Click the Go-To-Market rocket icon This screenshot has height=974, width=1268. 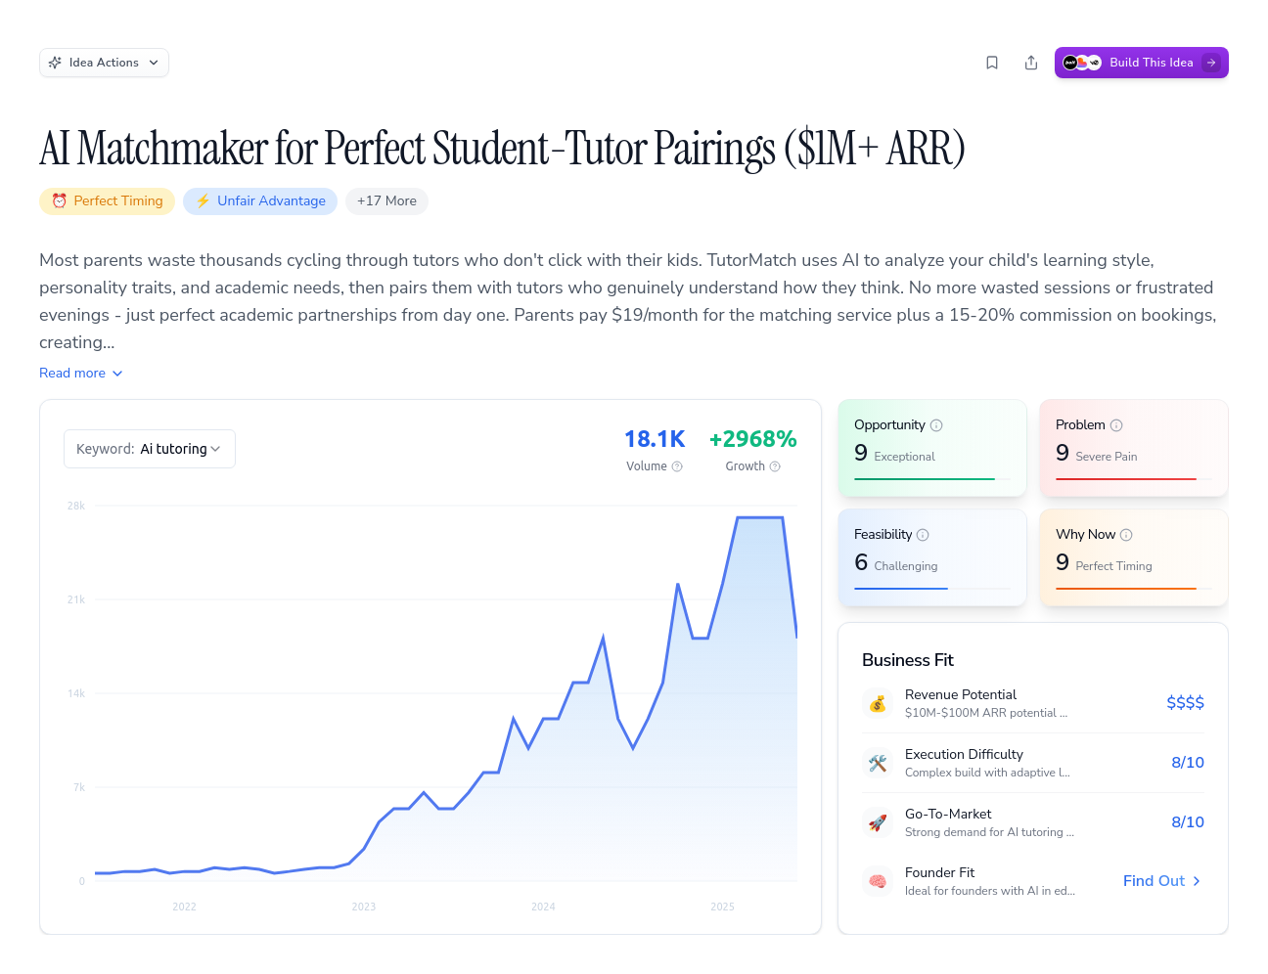pos(878,822)
